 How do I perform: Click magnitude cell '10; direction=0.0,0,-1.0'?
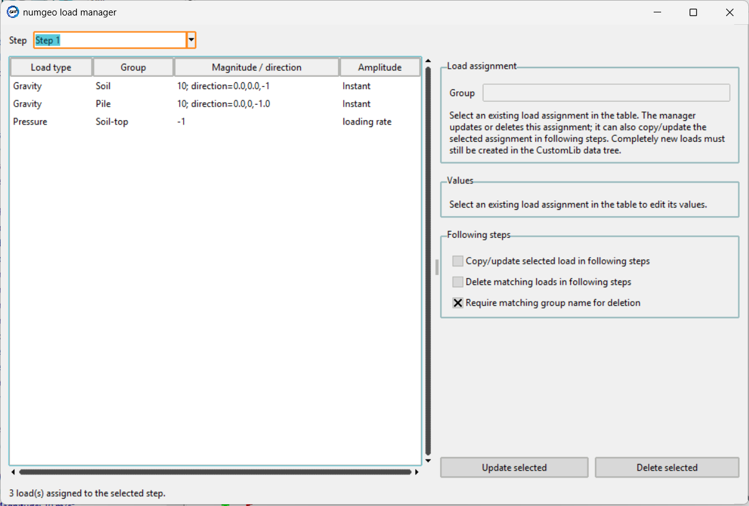(x=223, y=104)
